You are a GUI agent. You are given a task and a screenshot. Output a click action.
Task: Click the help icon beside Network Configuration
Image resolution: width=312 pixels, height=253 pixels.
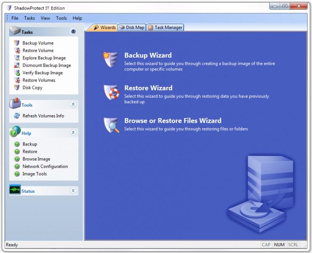pyautogui.click(x=17, y=166)
